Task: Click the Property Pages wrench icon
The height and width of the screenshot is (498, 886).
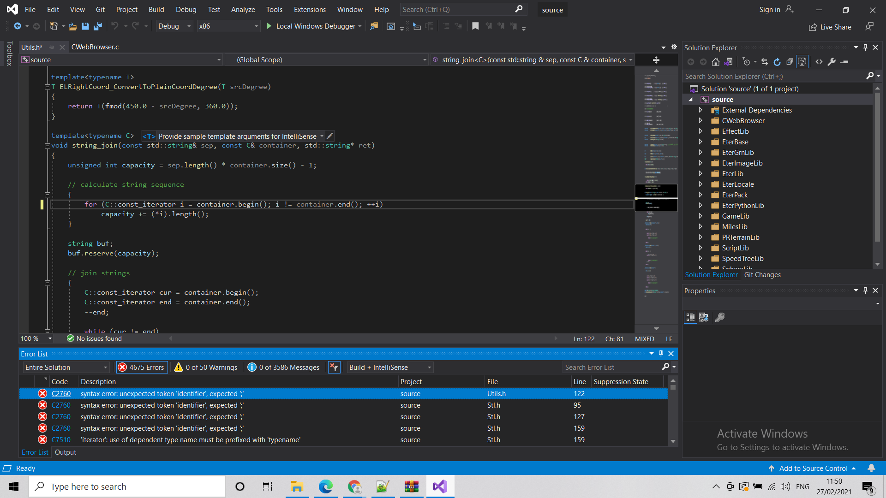Action: (720, 317)
